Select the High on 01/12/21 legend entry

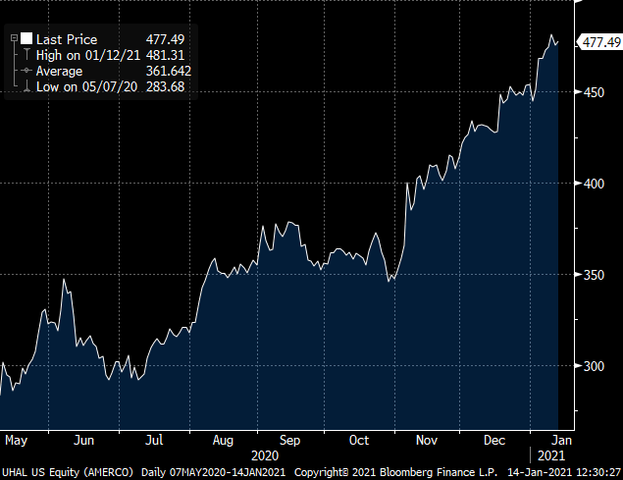(82, 55)
